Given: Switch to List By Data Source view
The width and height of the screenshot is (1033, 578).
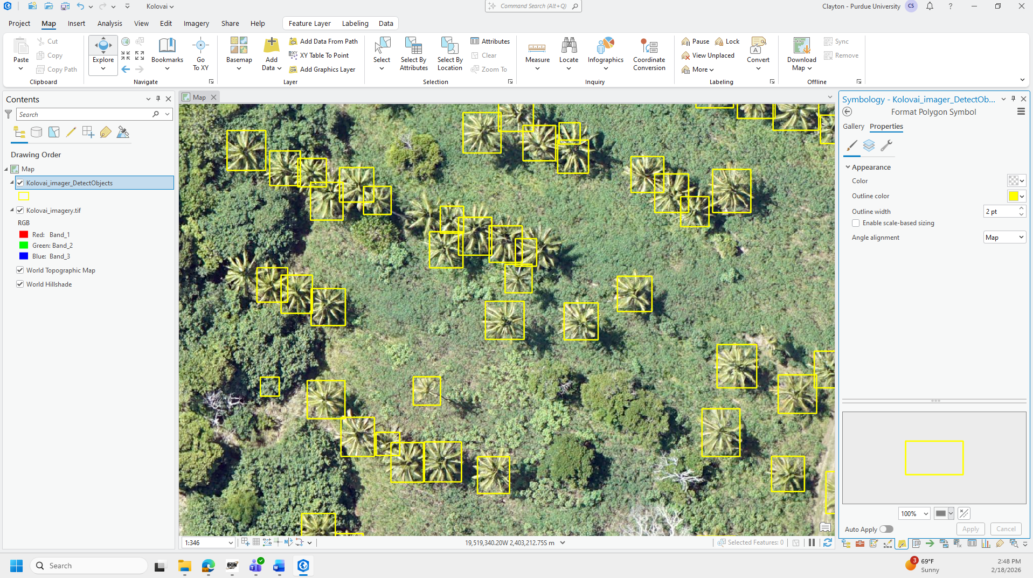Looking at the screenshot, I should click(x=37, y=132).
